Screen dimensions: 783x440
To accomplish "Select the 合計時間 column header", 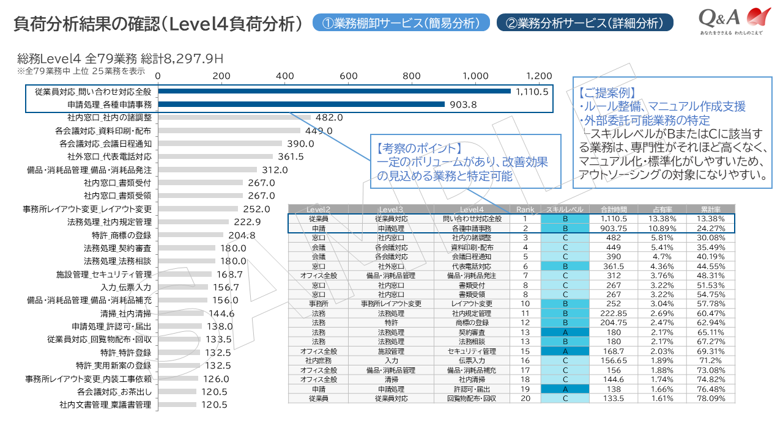I will point(614,208).
